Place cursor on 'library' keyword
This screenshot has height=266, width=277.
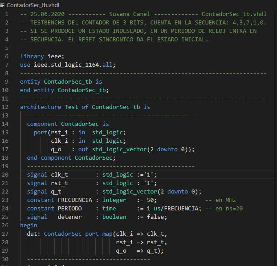(x=32, y=56)
